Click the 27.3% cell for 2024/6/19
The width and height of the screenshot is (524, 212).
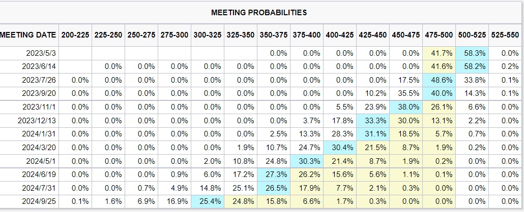coord(274,173)
